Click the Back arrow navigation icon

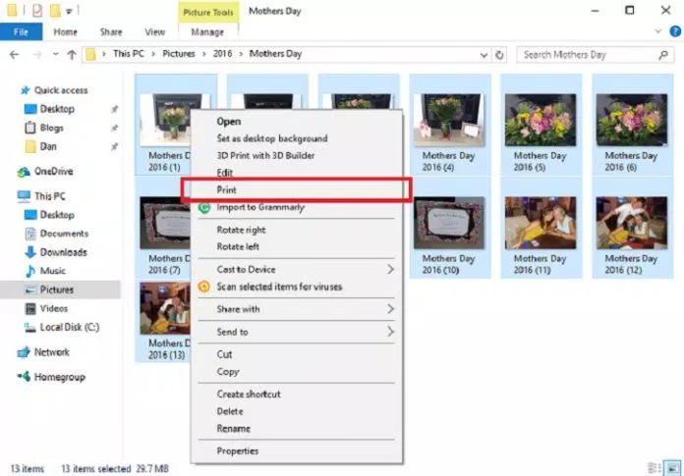click(x=15, y=55)
